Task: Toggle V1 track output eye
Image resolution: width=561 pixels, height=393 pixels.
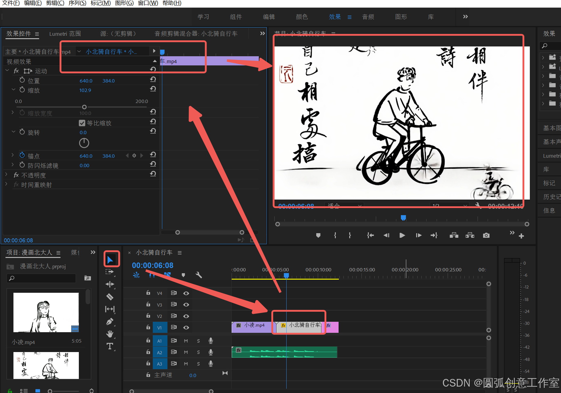Action: [x=186, y=327]
